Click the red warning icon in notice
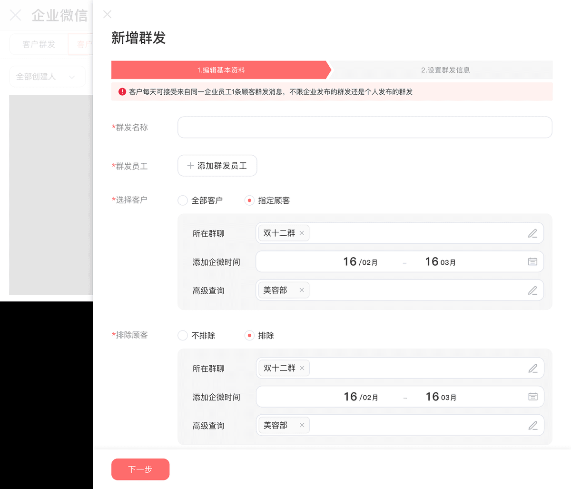Image resolution: width=571 pixels, height=489 pixels. pyautogui.click(x=122, y=91)
